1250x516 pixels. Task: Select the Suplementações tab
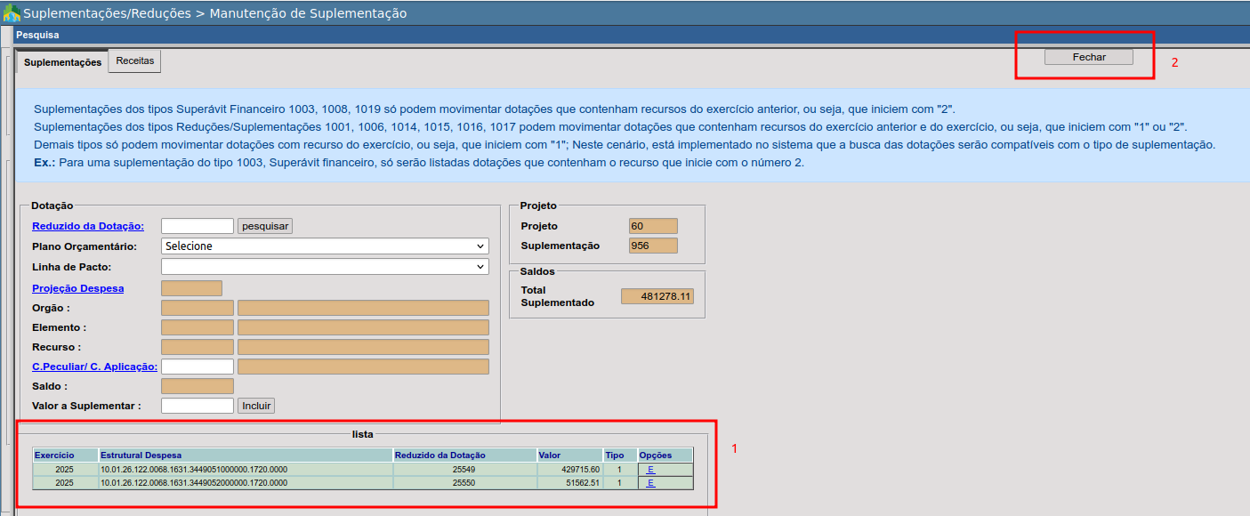click(62, 62)
